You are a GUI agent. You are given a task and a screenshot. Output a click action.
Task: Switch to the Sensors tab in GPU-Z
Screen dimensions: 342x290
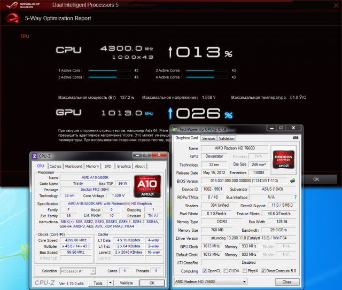(x=208, y=138)
